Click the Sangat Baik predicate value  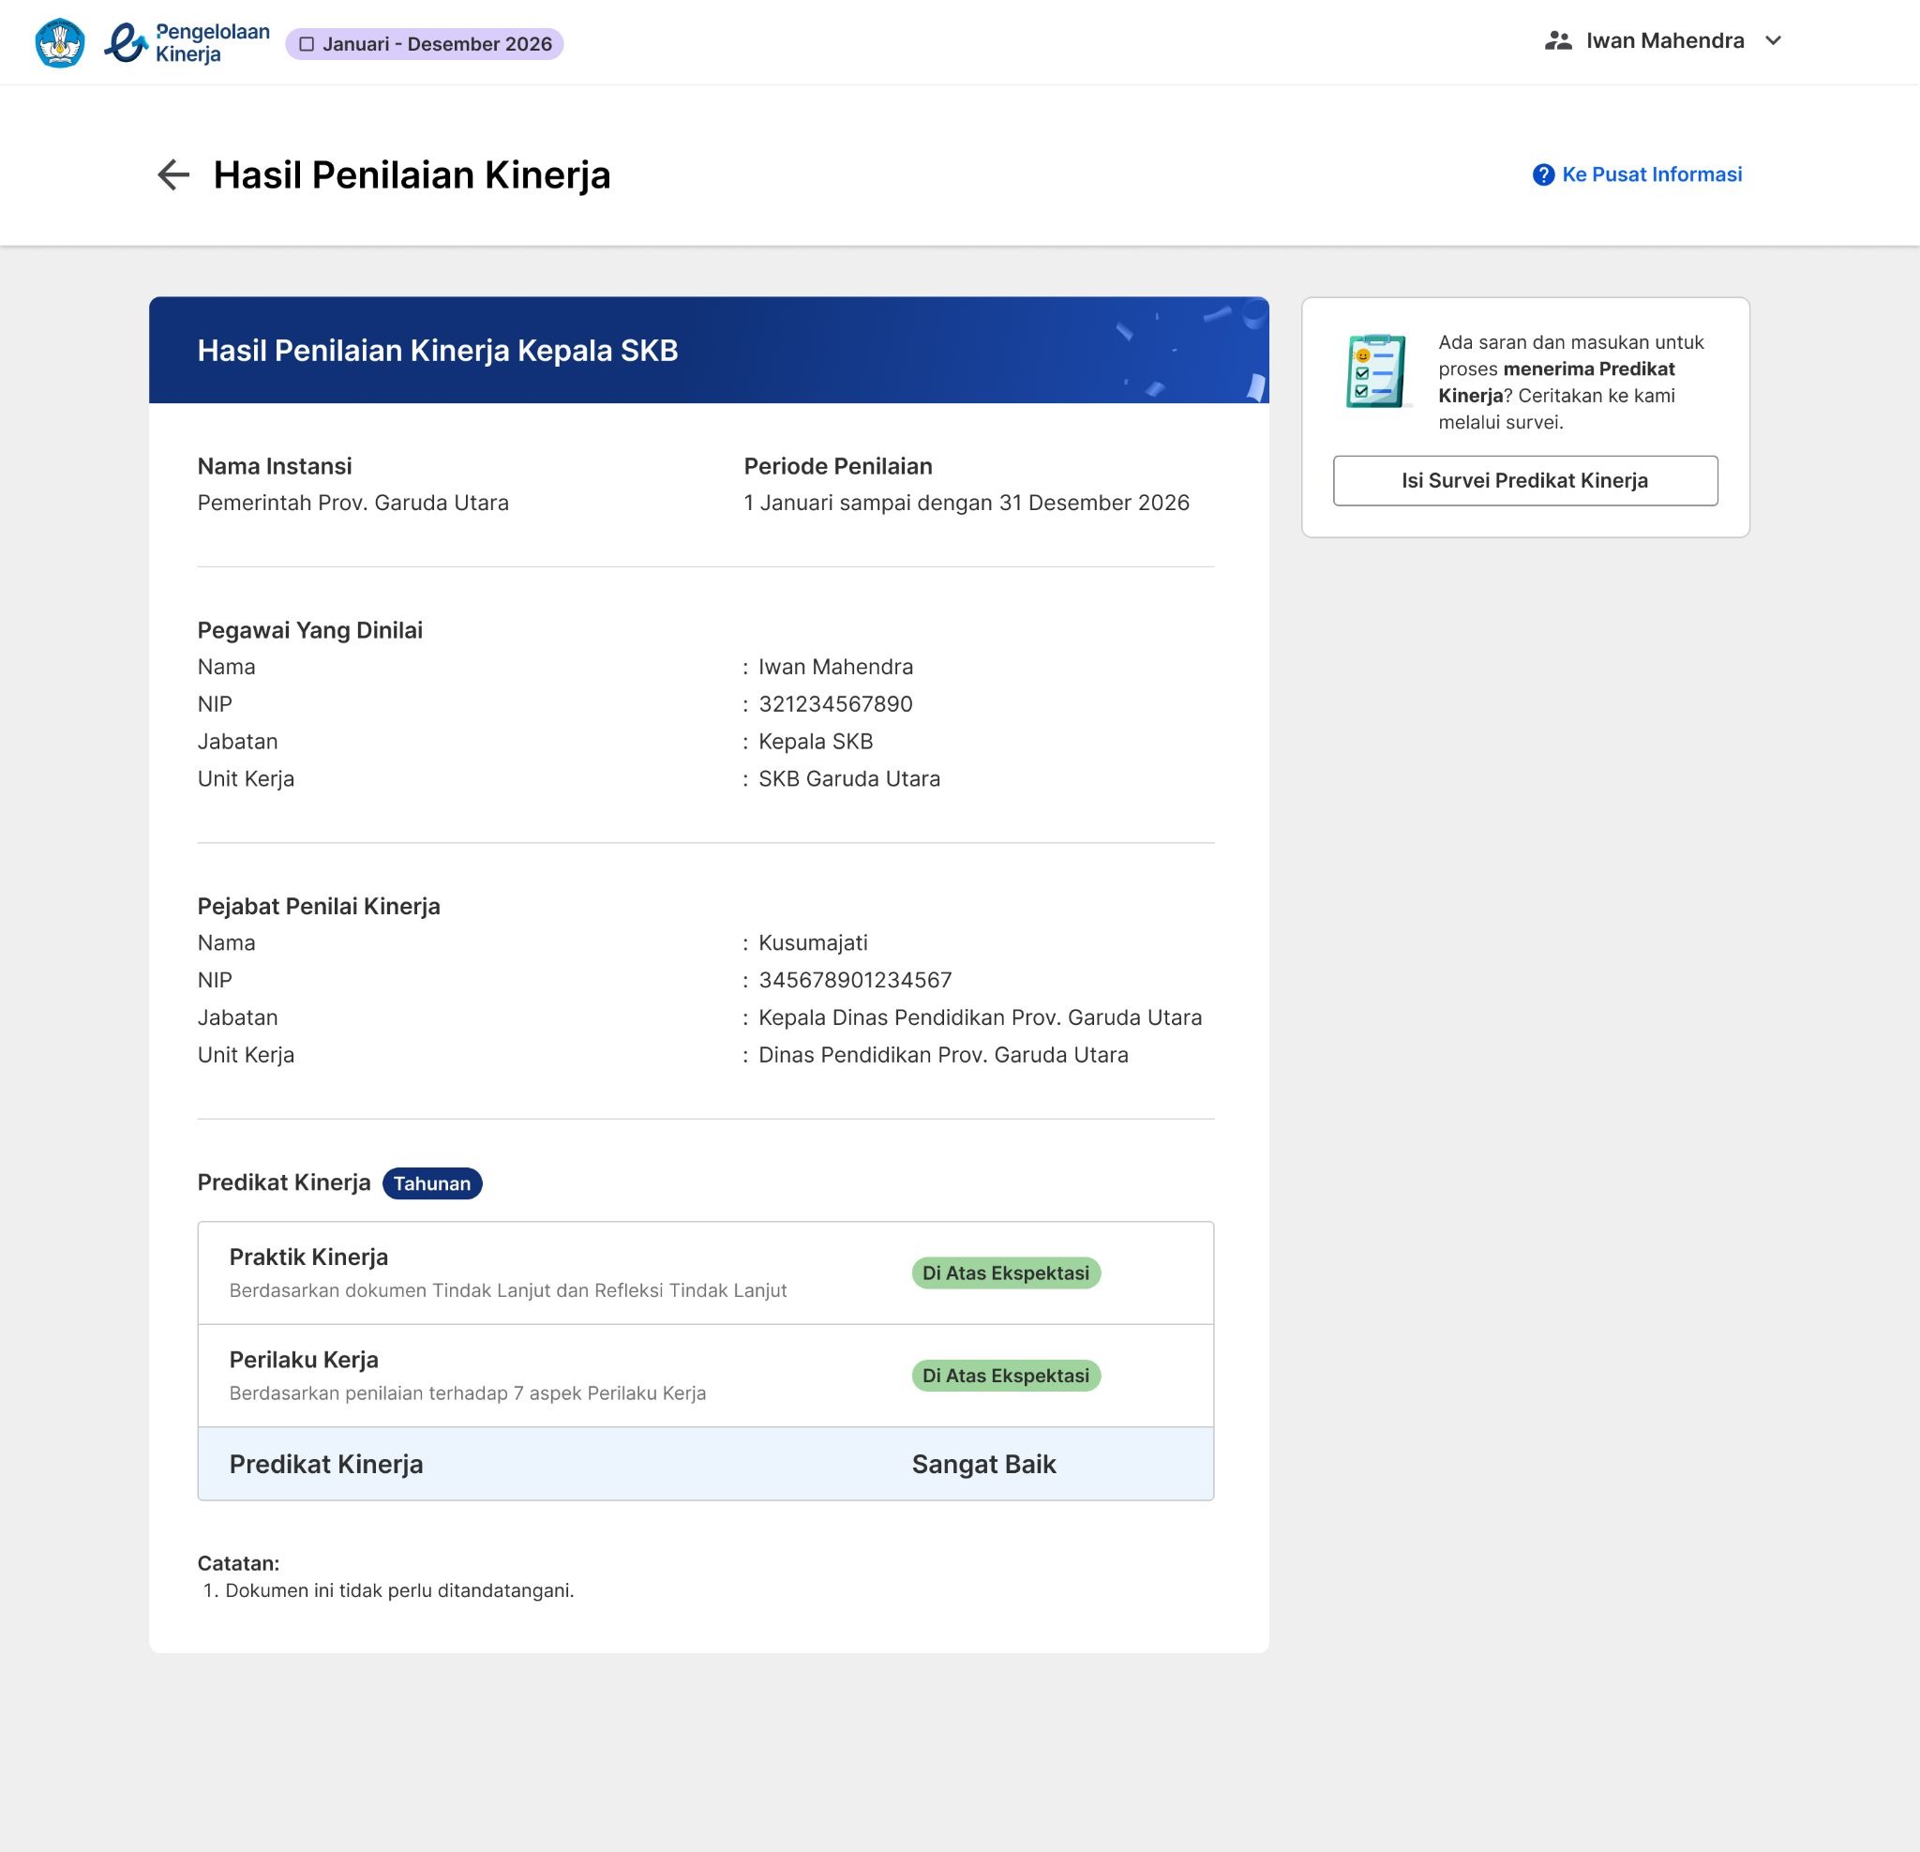983,1464
